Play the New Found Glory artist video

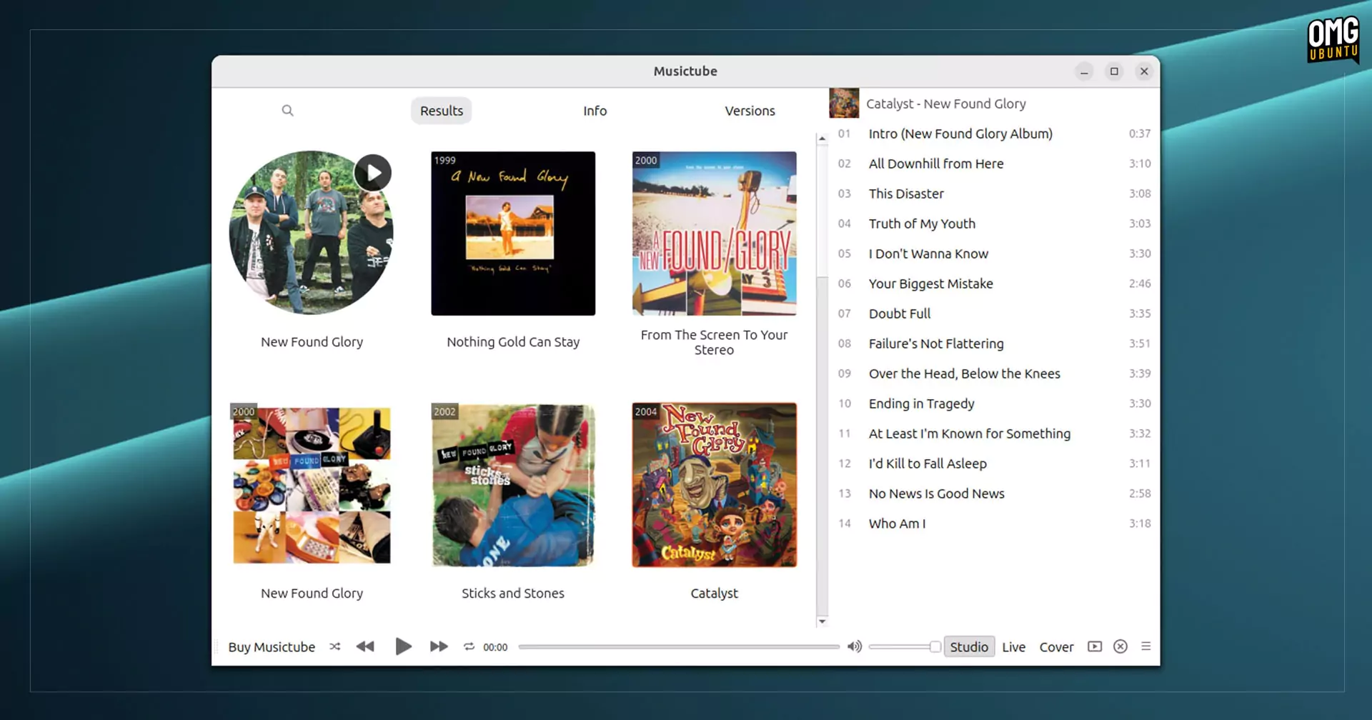click(372, 172)
